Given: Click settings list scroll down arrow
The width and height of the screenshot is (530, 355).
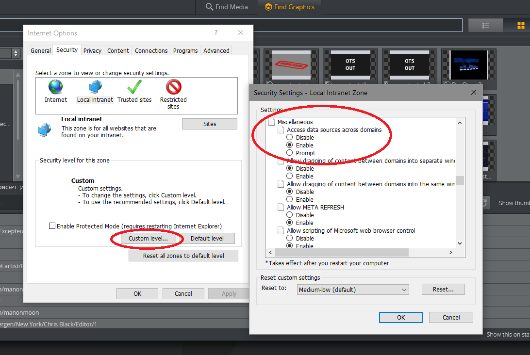Looking at the screenshot, I should pos(460,243).
